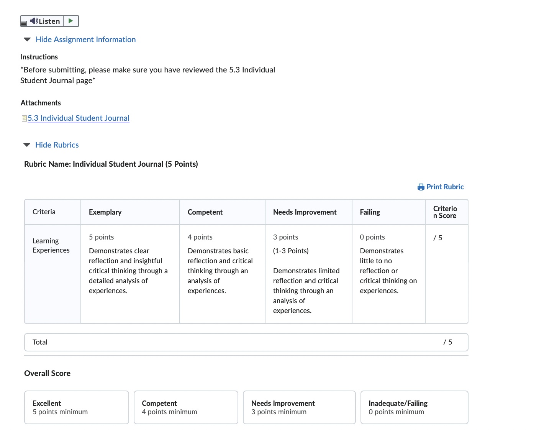Viewport: 544px width, 430px height.
Task: Collapse the rubrics disclosure triangle
Action: [27, 145]
